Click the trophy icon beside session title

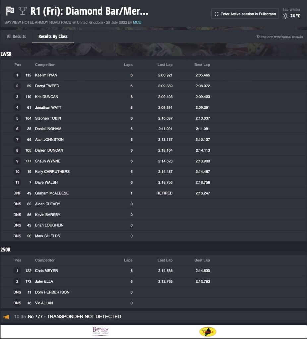(x=22, y=11)
